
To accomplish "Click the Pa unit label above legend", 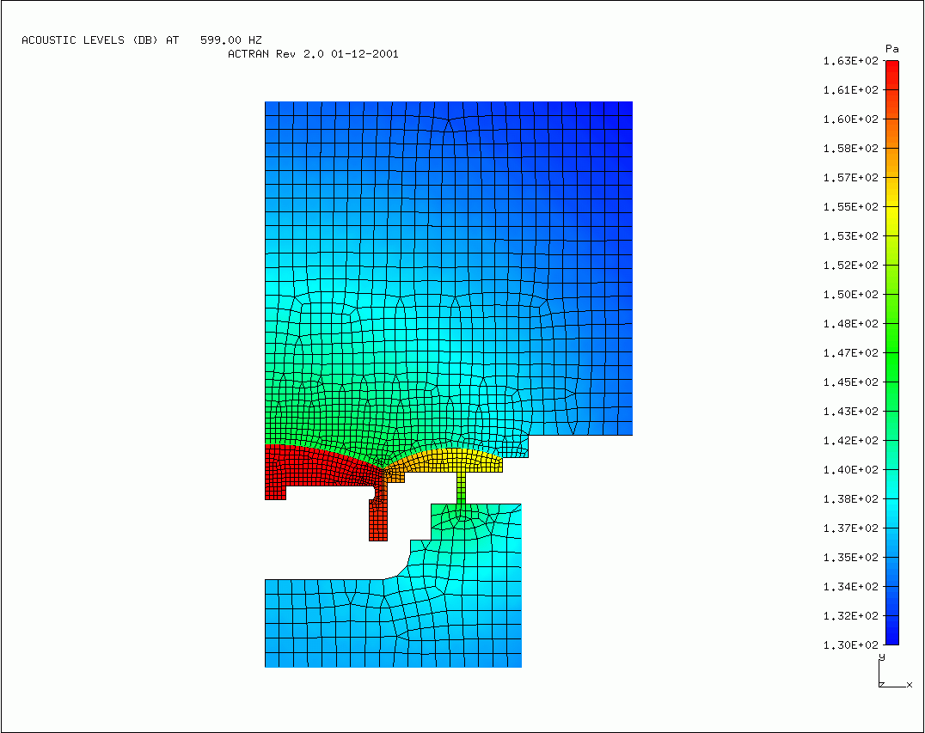I will click(x=891, y=48).
